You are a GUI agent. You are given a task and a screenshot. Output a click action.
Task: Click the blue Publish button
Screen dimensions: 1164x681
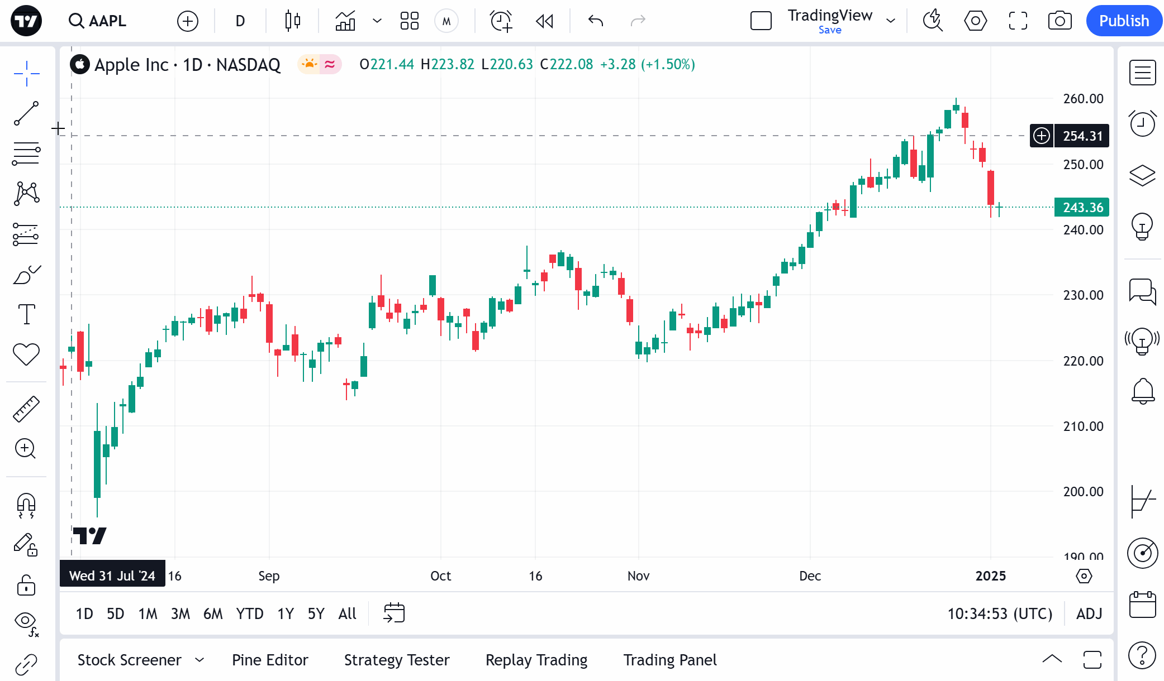coord(1123,21)
